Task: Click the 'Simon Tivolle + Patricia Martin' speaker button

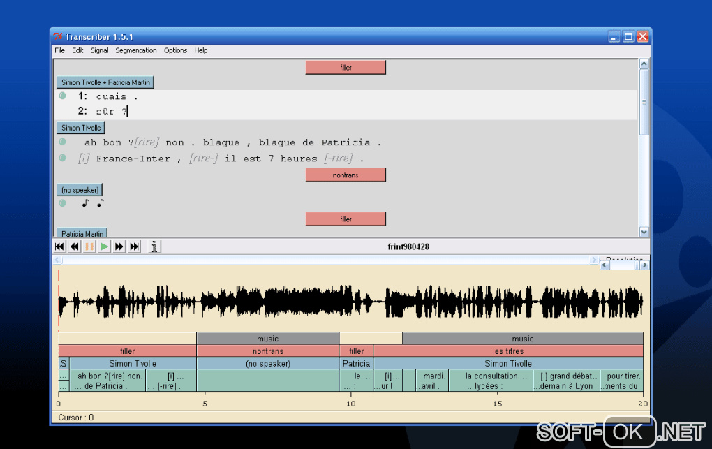Action: tap(105, 82)
